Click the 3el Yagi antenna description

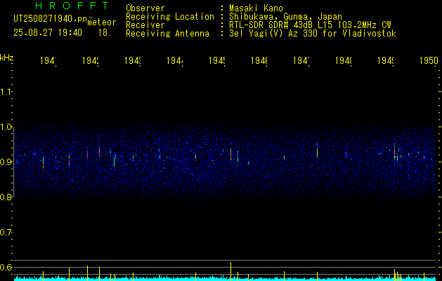pos(313,34)
